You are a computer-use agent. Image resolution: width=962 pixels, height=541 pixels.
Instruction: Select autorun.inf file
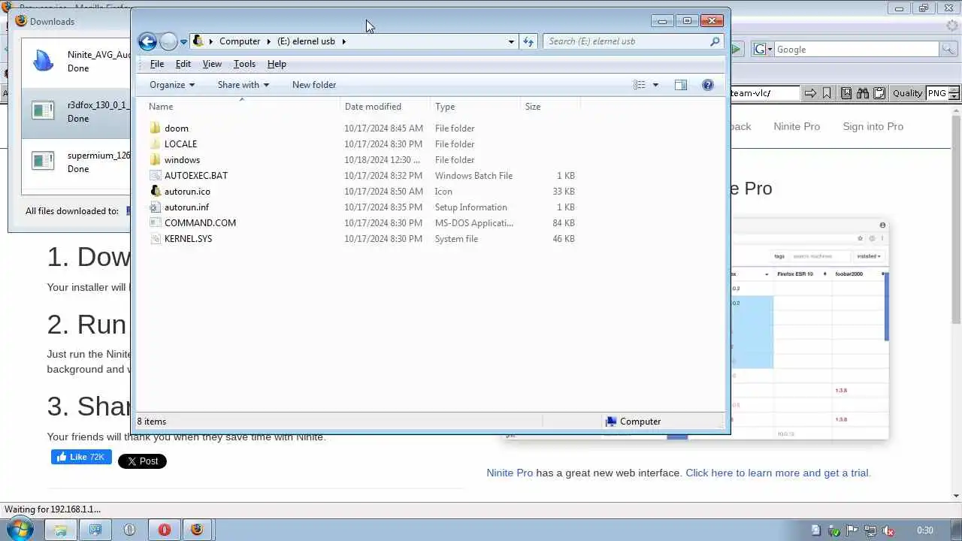tap(186, 207)
